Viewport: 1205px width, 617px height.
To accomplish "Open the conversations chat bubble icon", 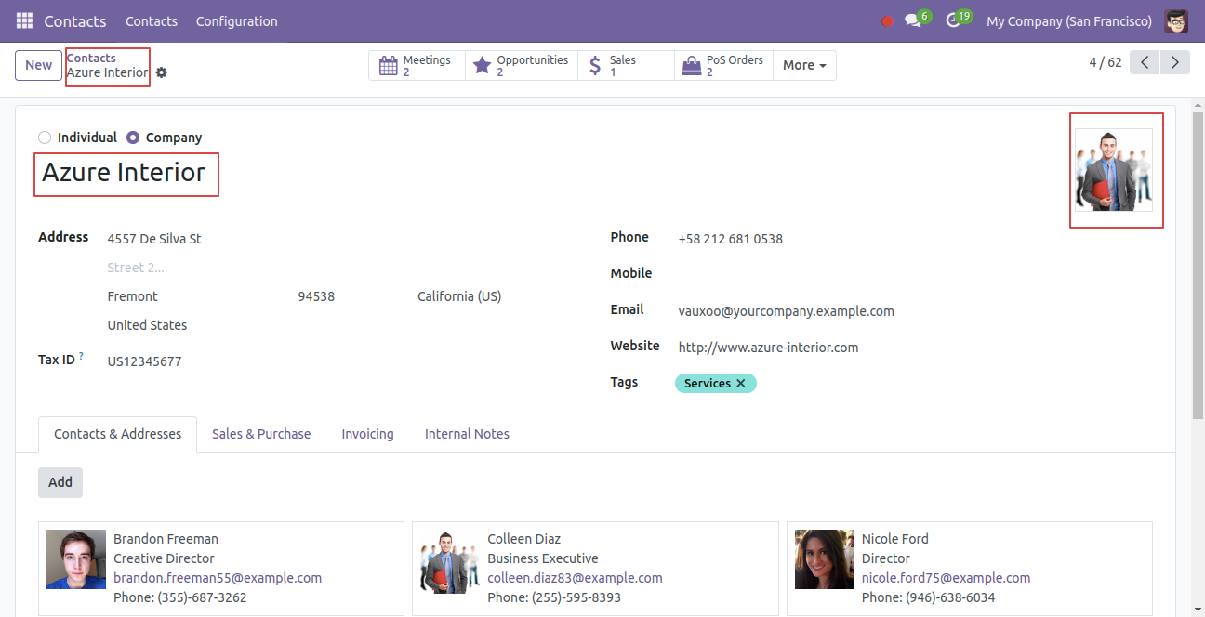I will 913,21.
